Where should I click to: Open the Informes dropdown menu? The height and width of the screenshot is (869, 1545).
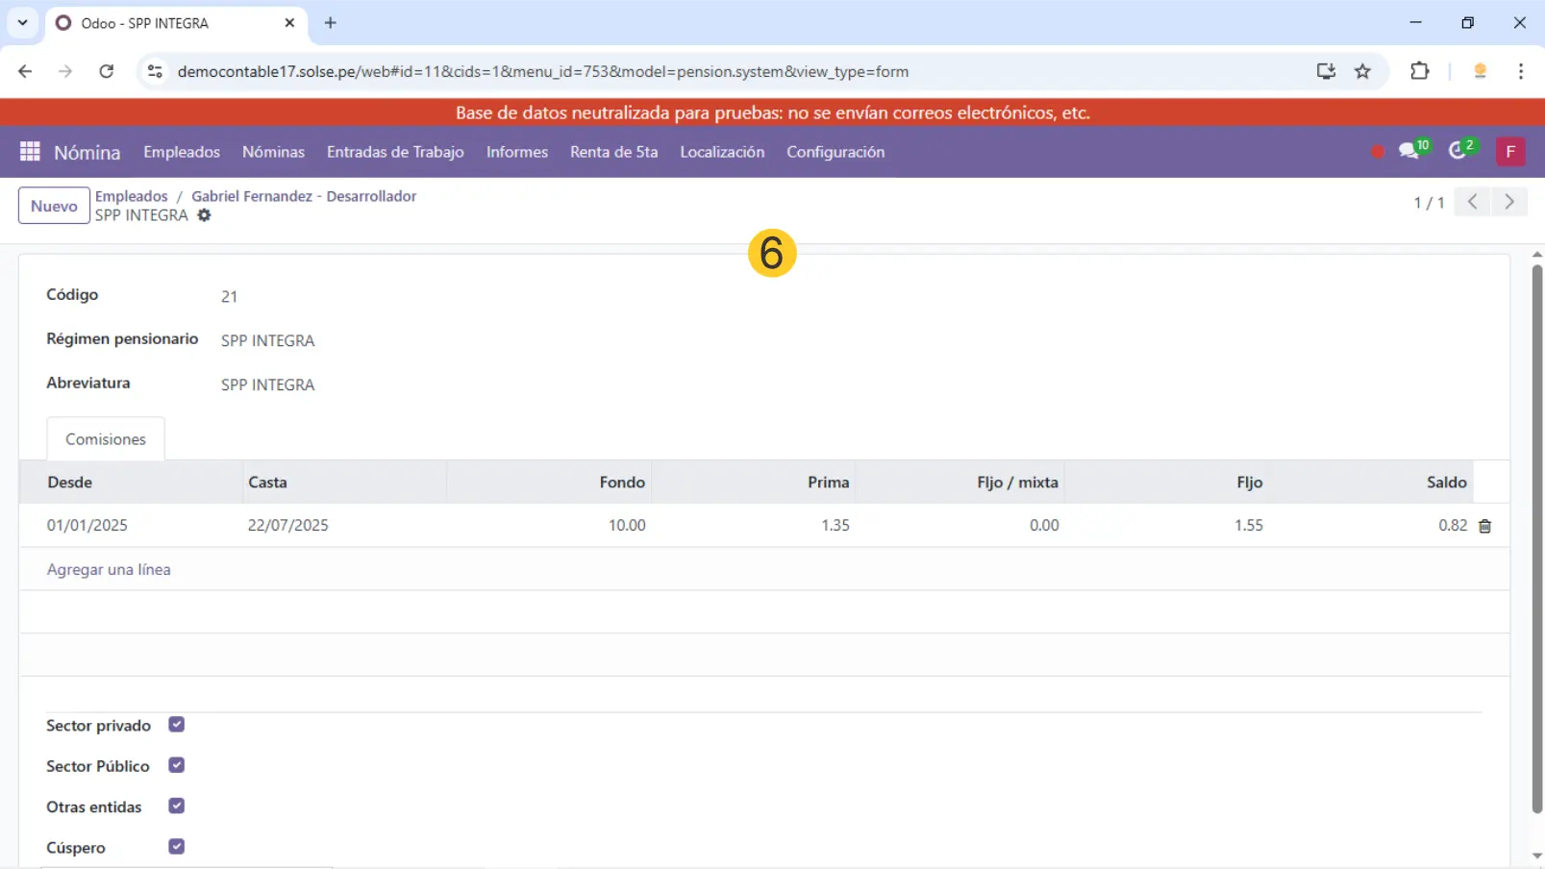pos(516,152)
